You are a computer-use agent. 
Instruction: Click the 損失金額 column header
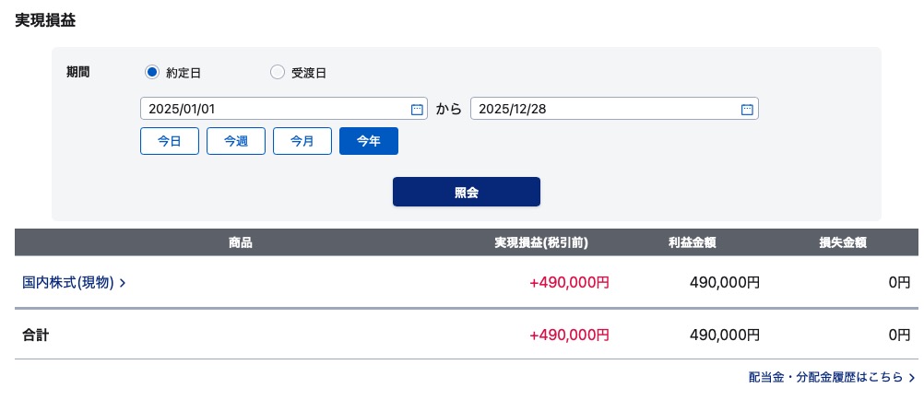tap(843, 242)
